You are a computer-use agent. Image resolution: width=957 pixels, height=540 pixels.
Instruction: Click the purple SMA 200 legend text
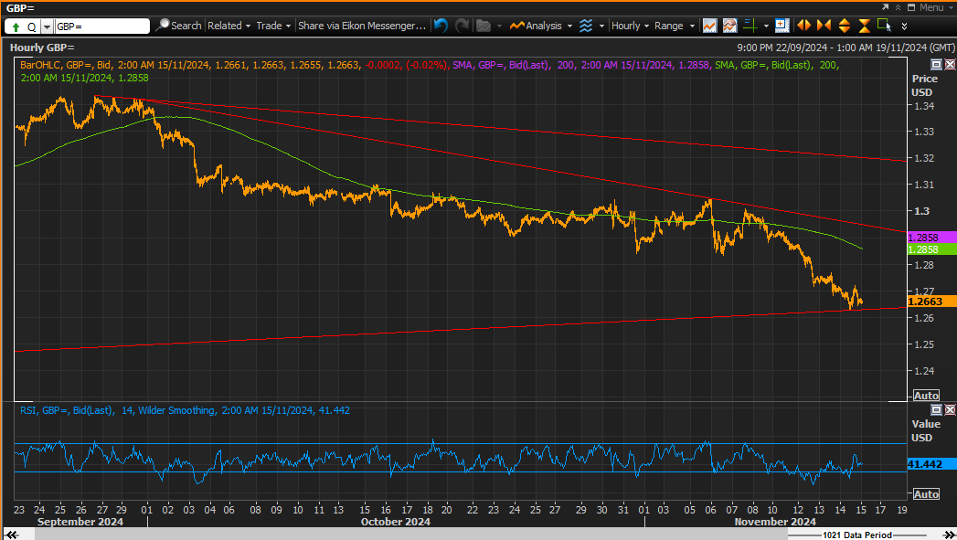pyautogui.click(x=581, y=65)
